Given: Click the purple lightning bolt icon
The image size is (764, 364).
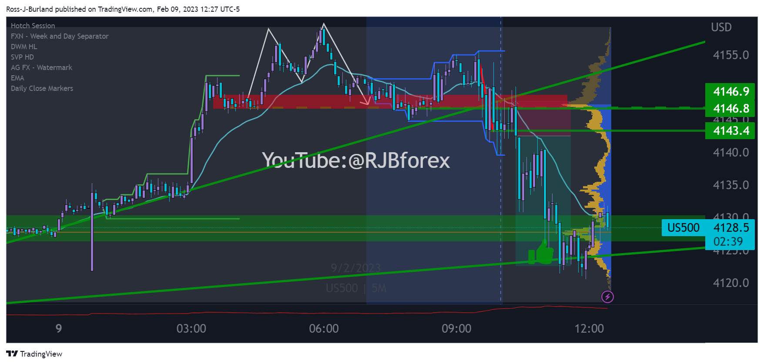Looking at the screenshot, I should 607,297.
